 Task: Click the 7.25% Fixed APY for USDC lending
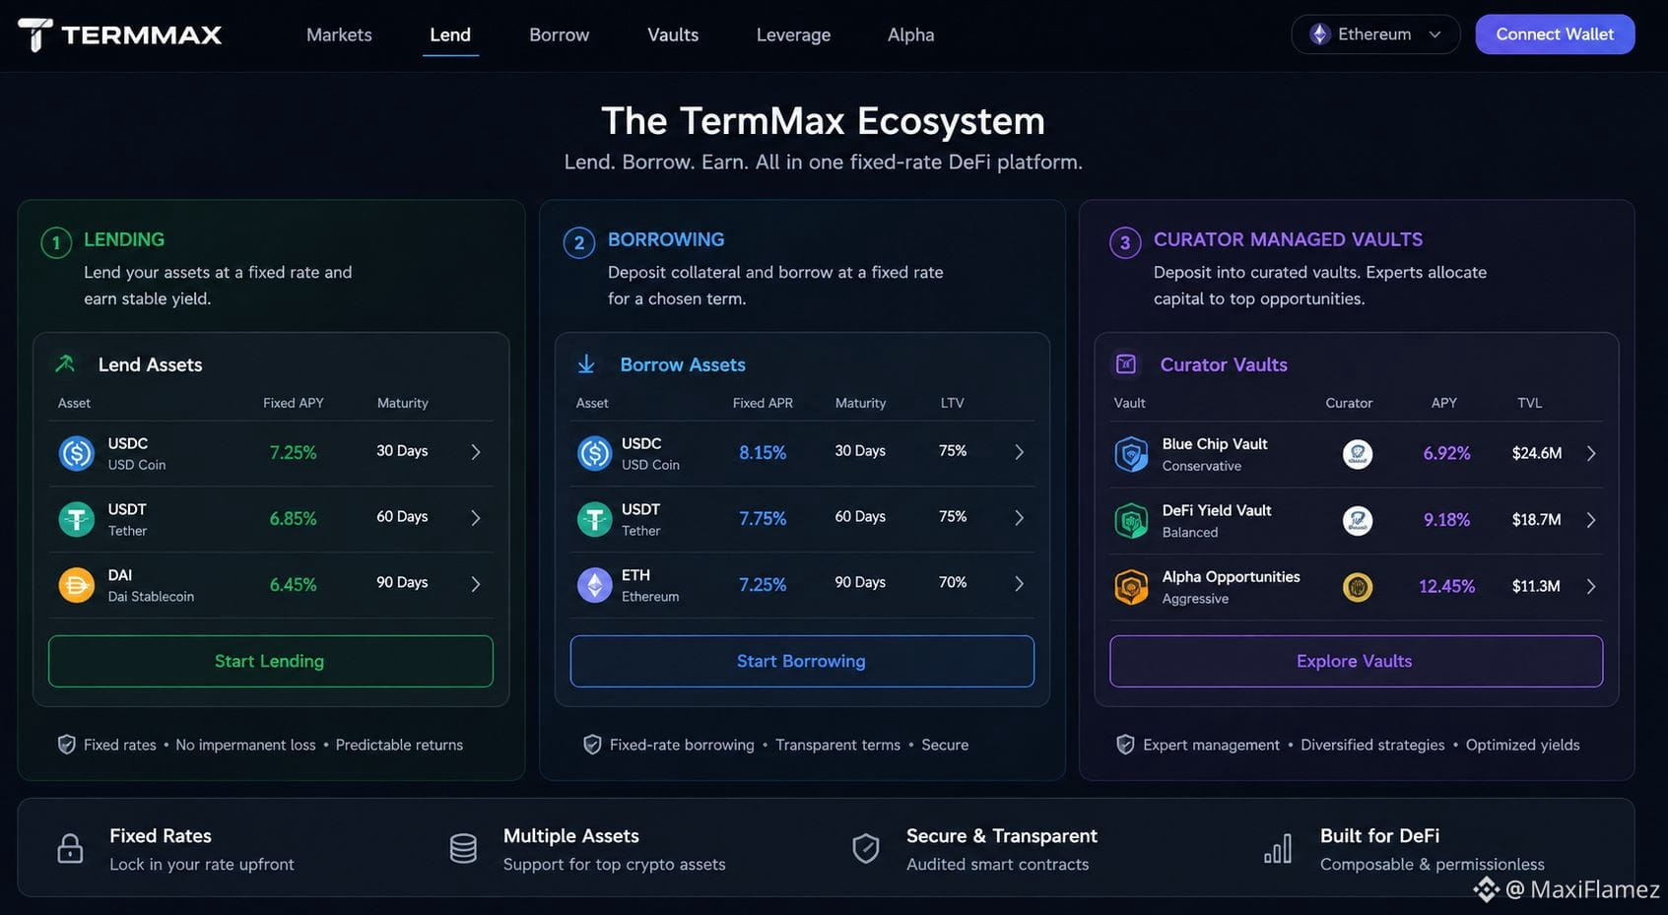pos(294,453)
